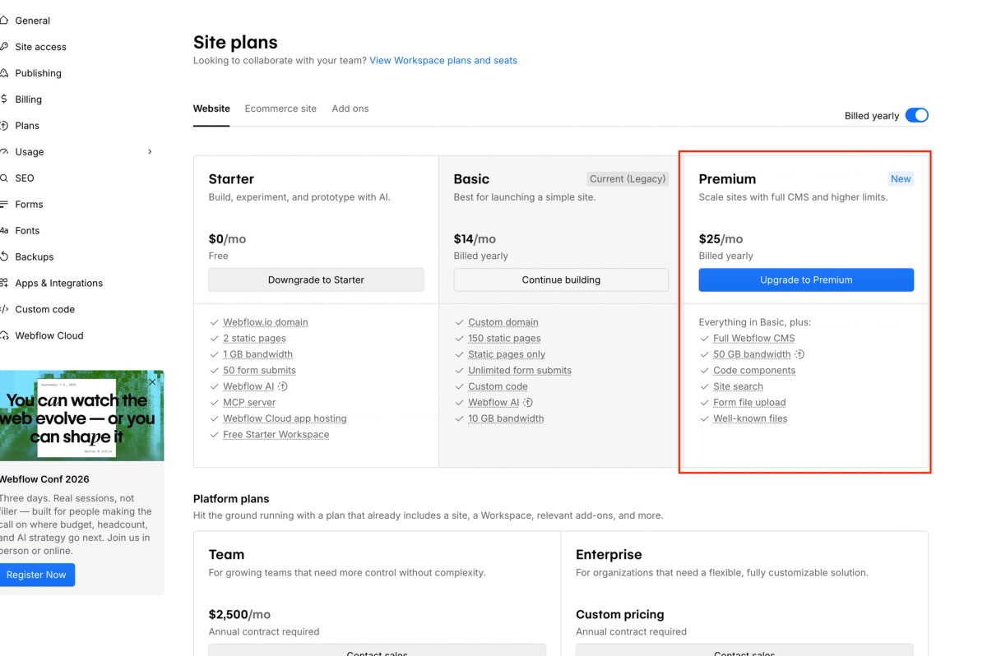Click the Well-known files feature
Viewport: 987px width, 656px height.
coord(750,418)
